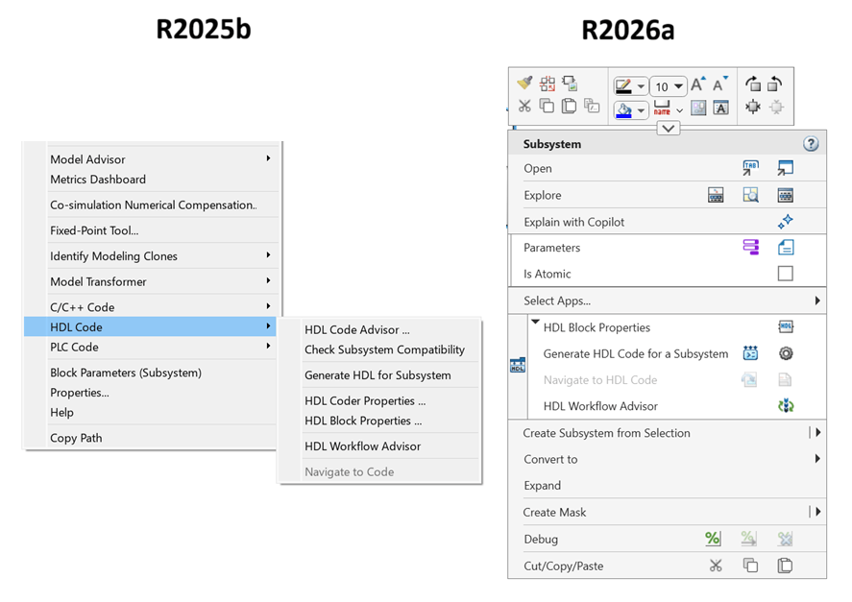Open the Model Advisor submenu
The width and height of the screenshot is (852, 602).
[152, 158]
